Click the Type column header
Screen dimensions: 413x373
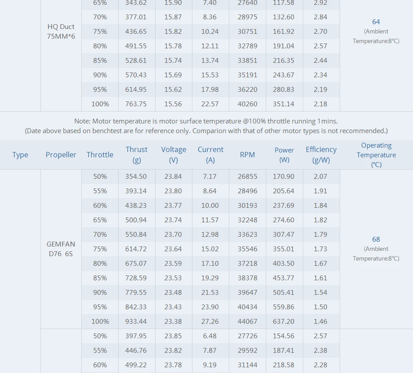pyautogui.click(x=20, y=155)
